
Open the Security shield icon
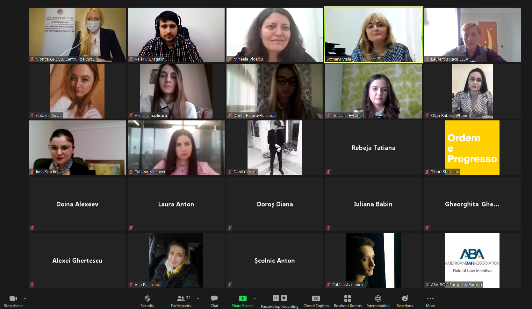tap(147, 298)
